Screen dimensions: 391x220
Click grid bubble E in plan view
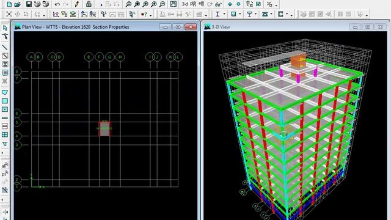click(89, 57)
